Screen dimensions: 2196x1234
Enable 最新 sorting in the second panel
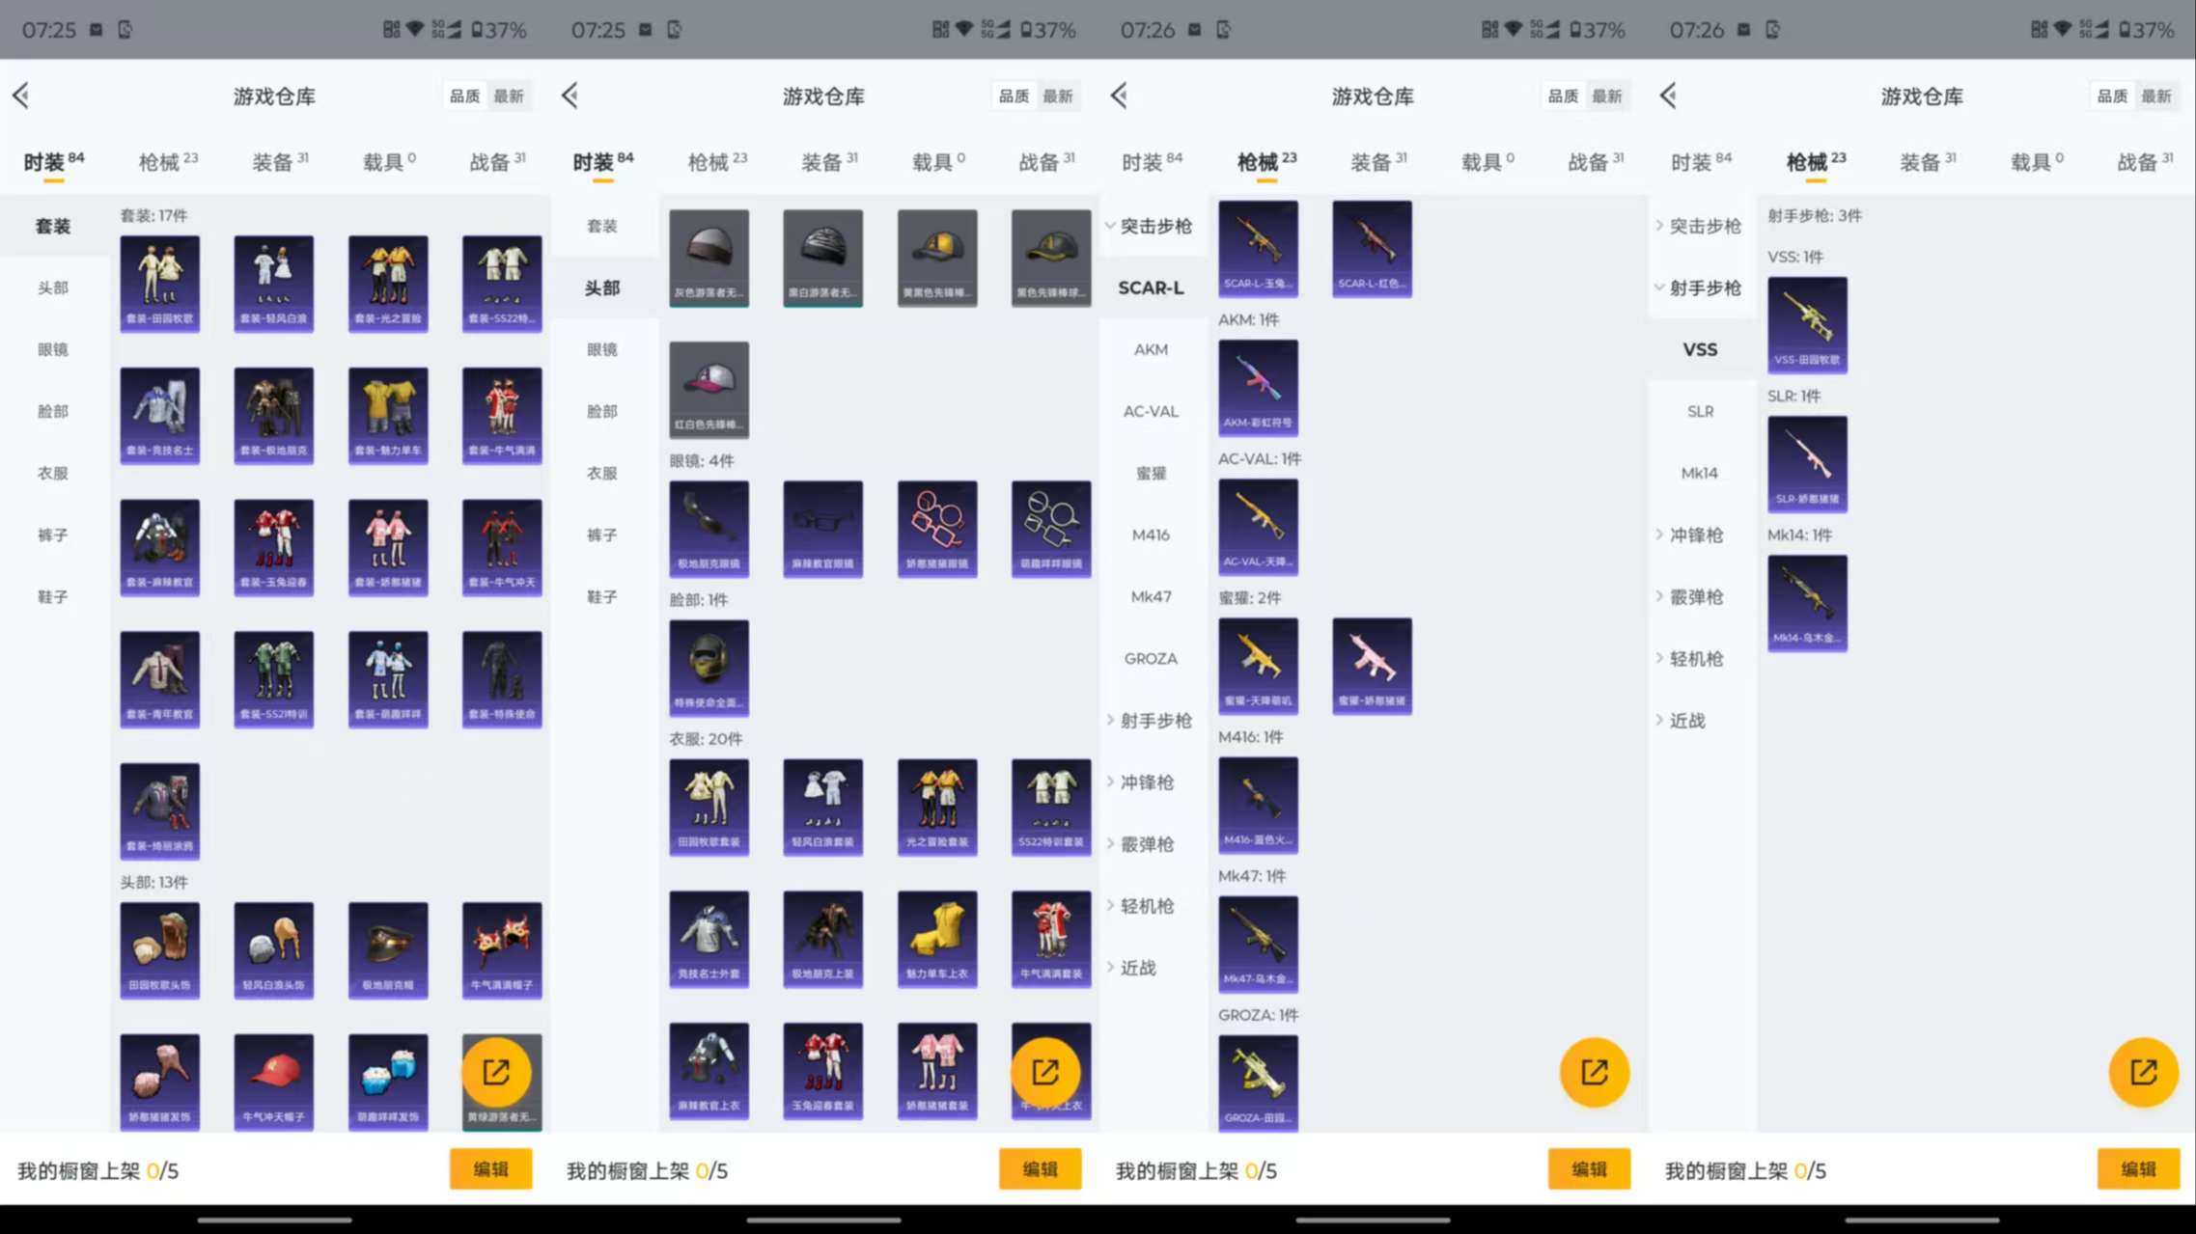(1059, 96)
